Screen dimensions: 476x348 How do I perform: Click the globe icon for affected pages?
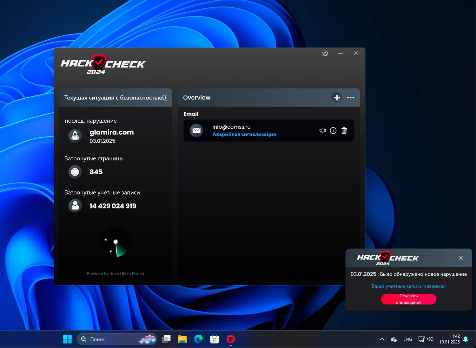75,172
